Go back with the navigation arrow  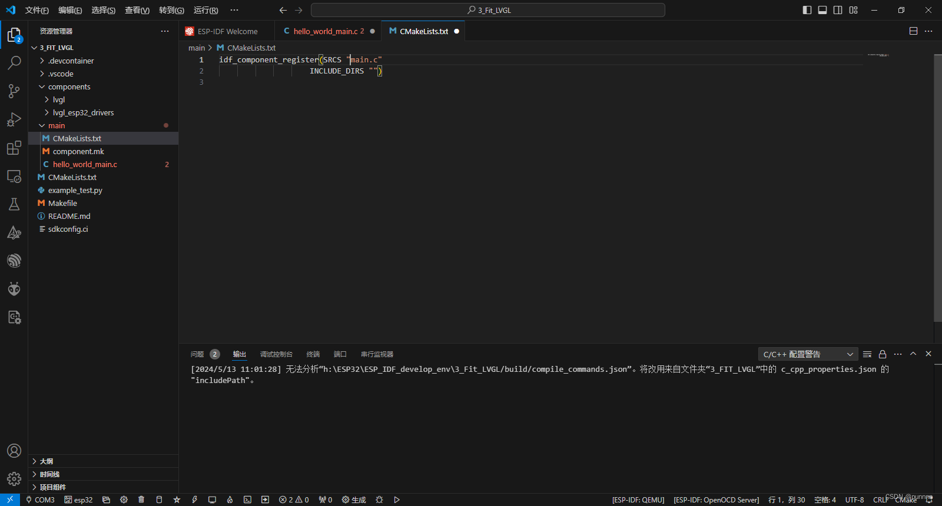click(283, 10)
